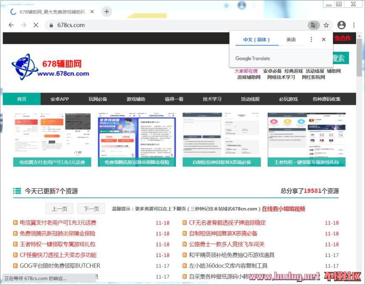Click the orange icon beside 左小皓360doc article

coord(185,265)
